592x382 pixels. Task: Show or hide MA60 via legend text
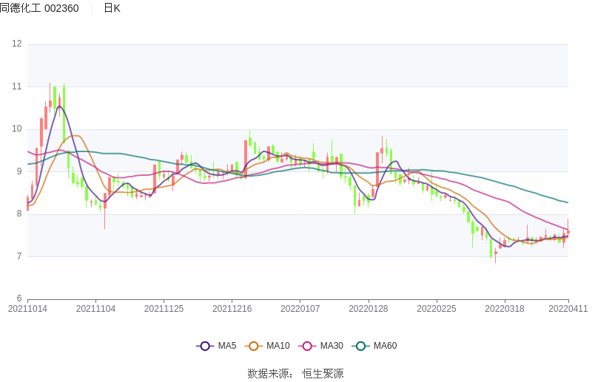385,346
